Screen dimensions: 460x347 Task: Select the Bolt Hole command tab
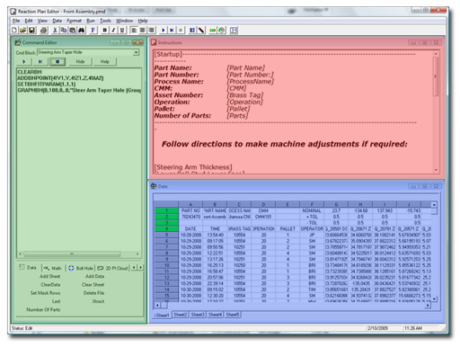pyautogui.click(x=81, y=268)
